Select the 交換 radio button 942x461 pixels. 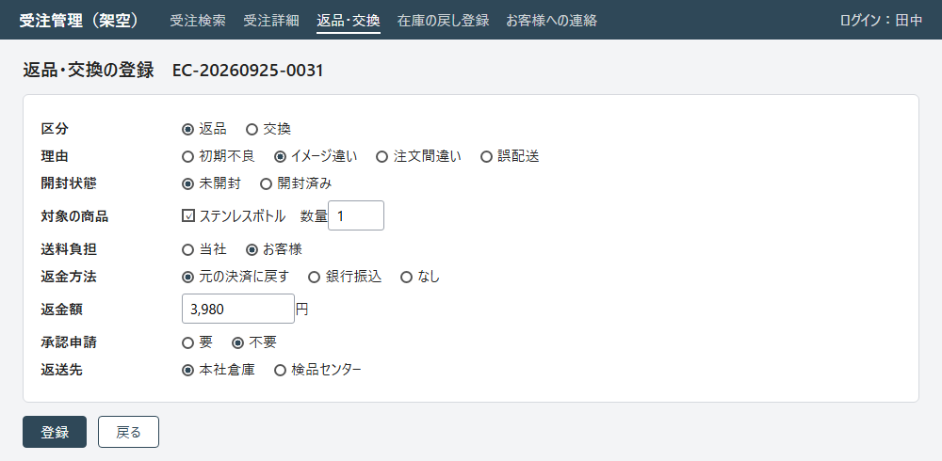click(252, 129)
